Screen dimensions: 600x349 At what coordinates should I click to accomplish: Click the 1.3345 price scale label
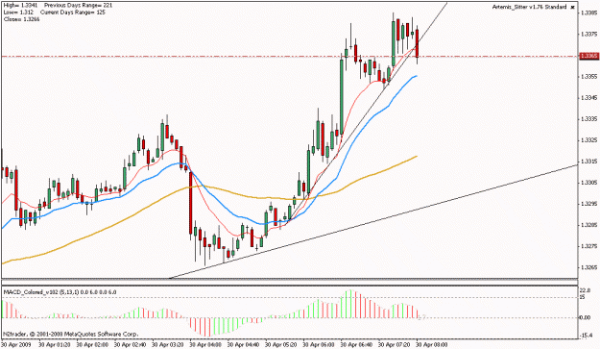(588, 98)
